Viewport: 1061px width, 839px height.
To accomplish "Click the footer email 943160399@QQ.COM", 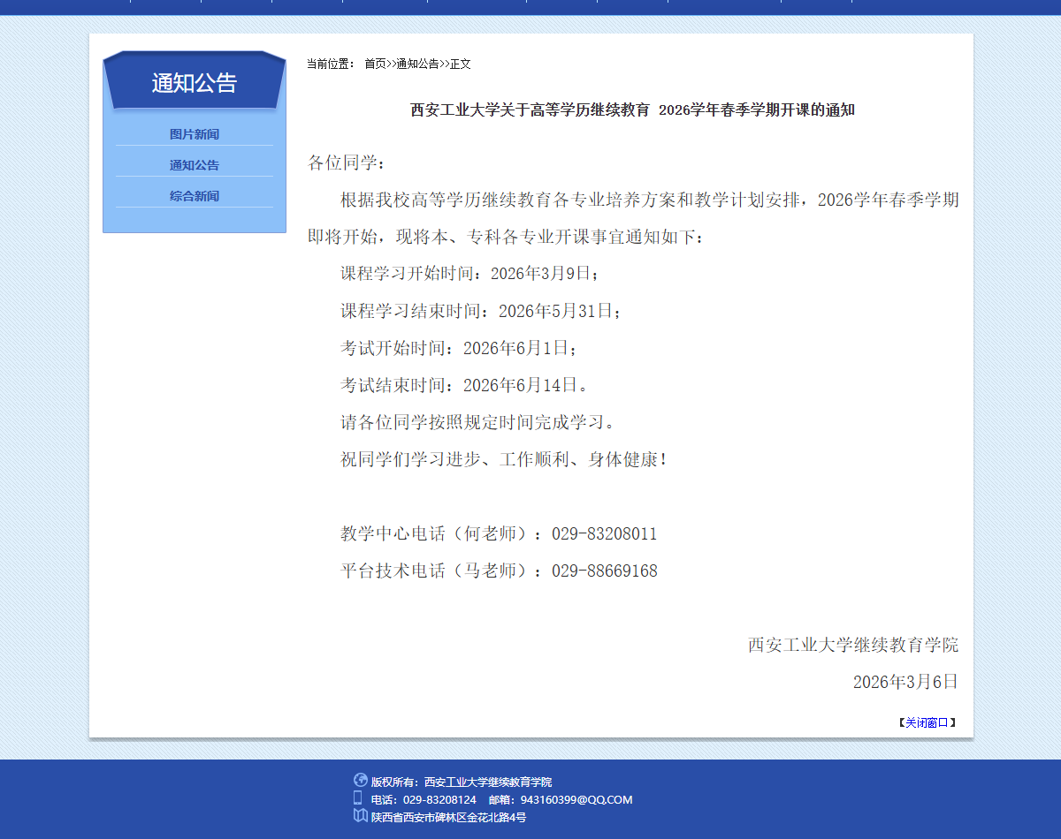I will coord(576,799).
